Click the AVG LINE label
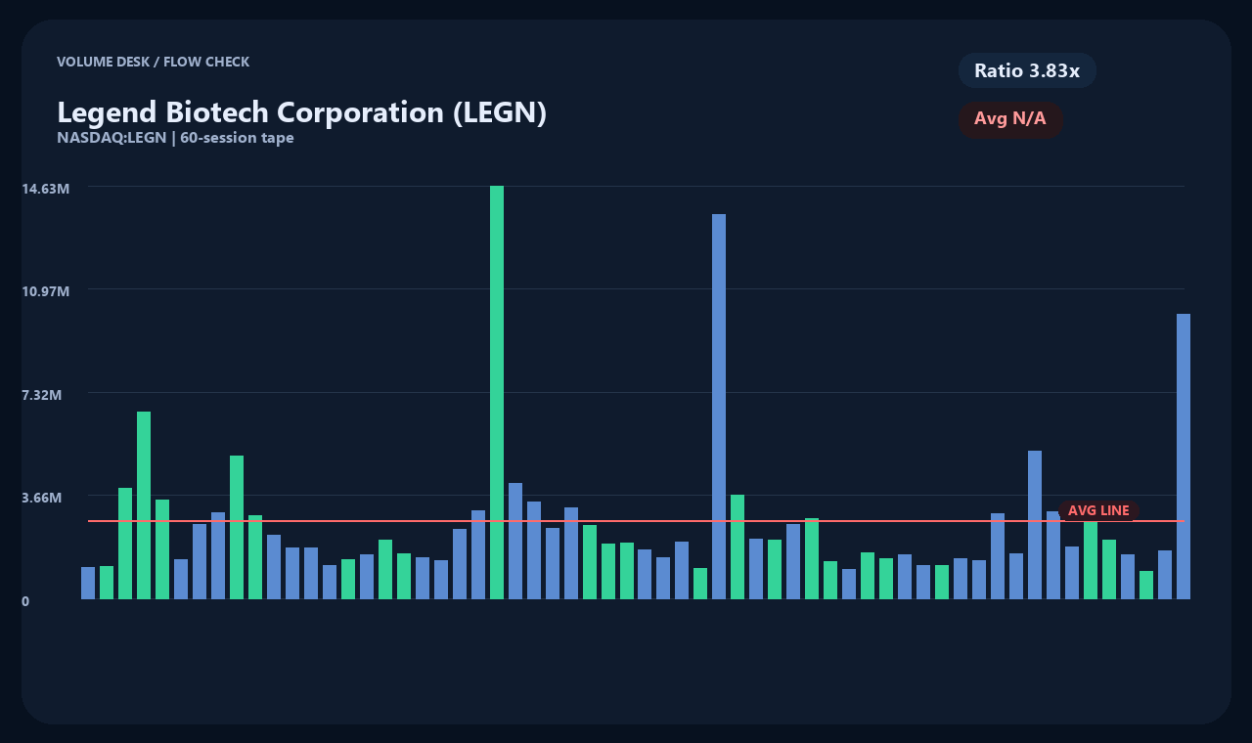Viewport: 1252px width, 743px height. pyautogui.click(x=1098, y=510)
